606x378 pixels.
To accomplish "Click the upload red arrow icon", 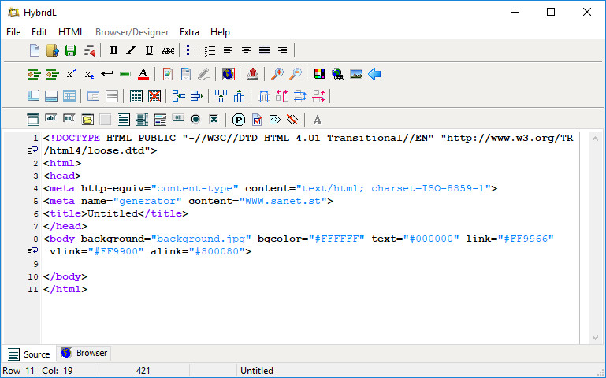I will 253,74.
